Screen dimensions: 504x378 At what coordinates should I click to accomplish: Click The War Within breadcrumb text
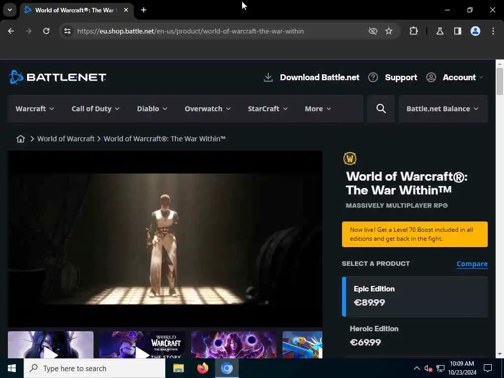coord(164,138)
